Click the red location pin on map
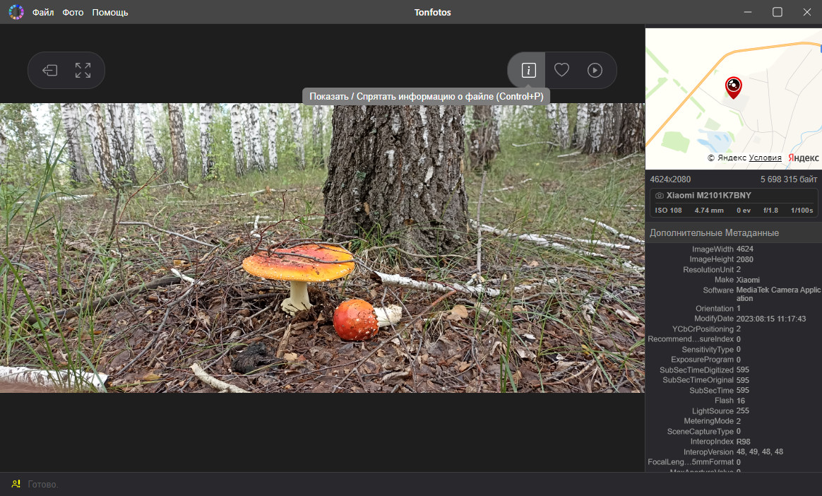Viewport: 822px width, 496px height. click(x=733, y=87)
